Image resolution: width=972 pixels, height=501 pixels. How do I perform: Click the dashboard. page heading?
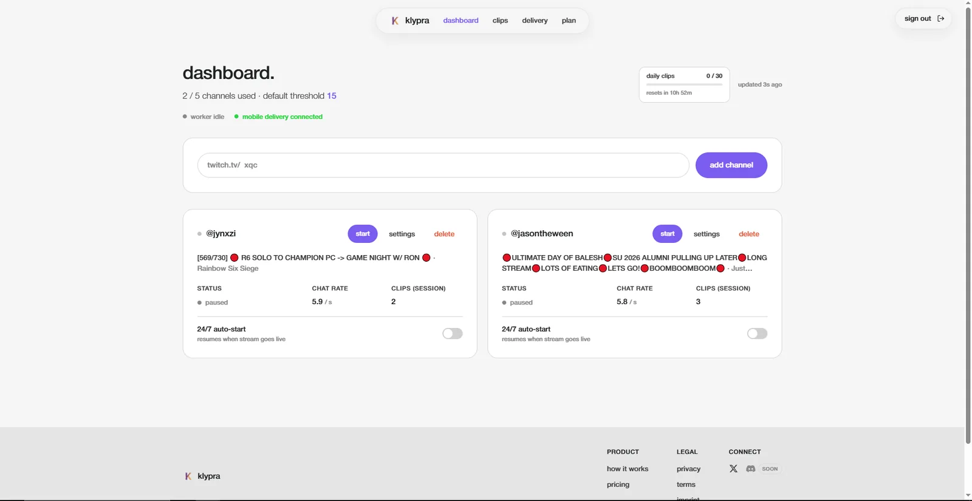tap(228, 73)
